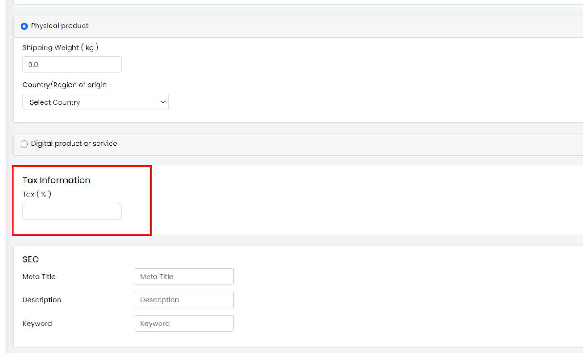
Task: Click the SEO section heading
Action: (30, 259)
